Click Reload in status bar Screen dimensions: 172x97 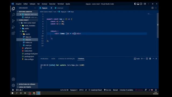coord(115,90)
